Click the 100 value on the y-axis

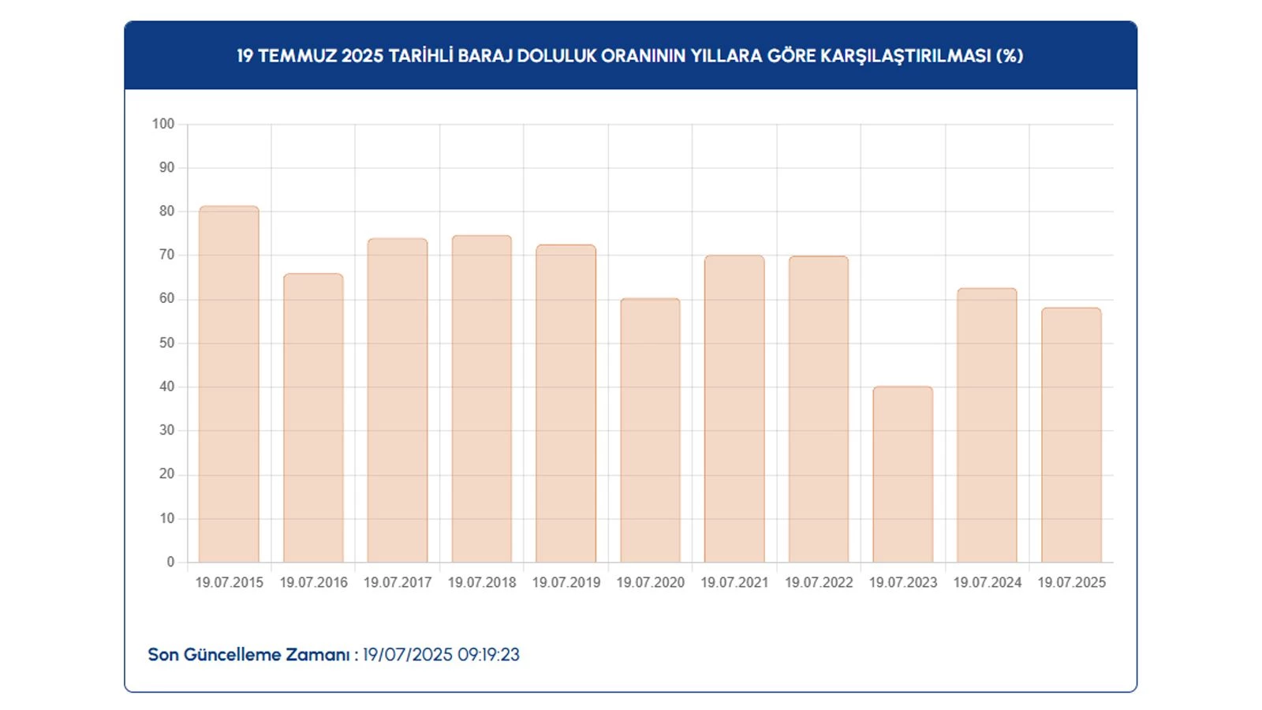(163, 124)
